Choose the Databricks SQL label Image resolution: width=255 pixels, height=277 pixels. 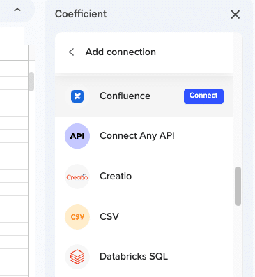tap(134, 256)
